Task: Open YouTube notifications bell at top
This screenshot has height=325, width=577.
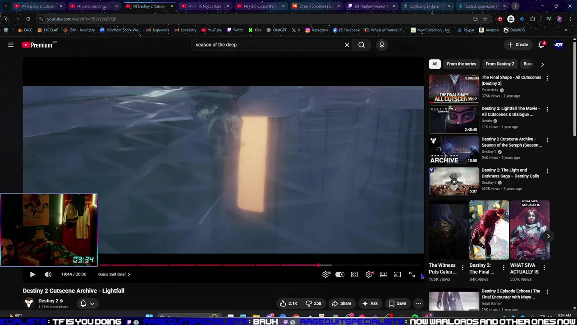Action: [542, 45]
